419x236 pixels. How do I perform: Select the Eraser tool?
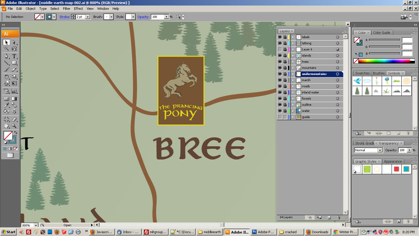pos(14,120)
